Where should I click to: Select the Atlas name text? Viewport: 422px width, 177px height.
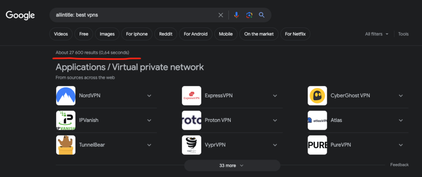click(336, 120)
